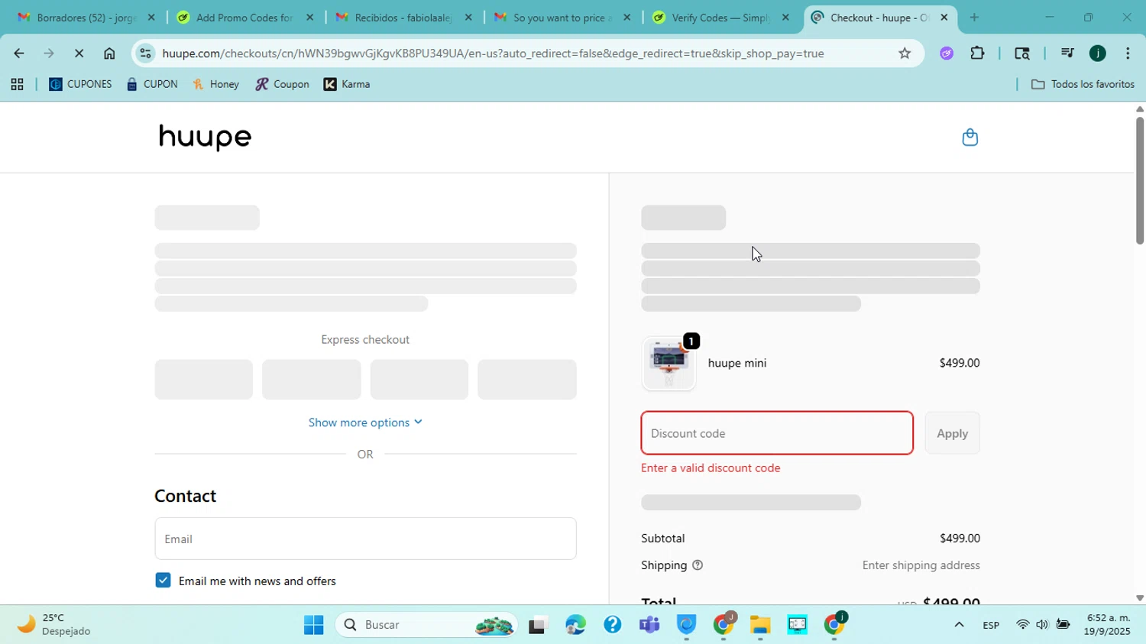
Task: Open File Explorer from the taskbar
Action: (x=760, y=625)
